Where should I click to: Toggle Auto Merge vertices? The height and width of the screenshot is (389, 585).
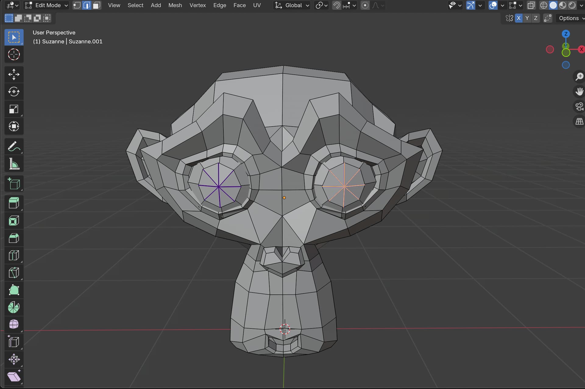(x=548, y=18)
